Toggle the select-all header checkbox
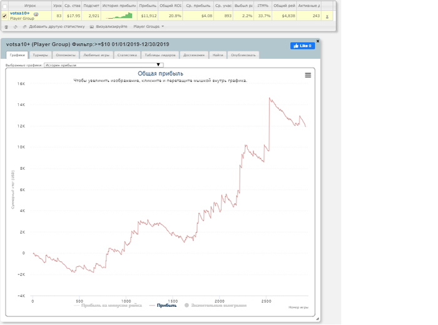438x325 pixels. (x=4, y=6)
